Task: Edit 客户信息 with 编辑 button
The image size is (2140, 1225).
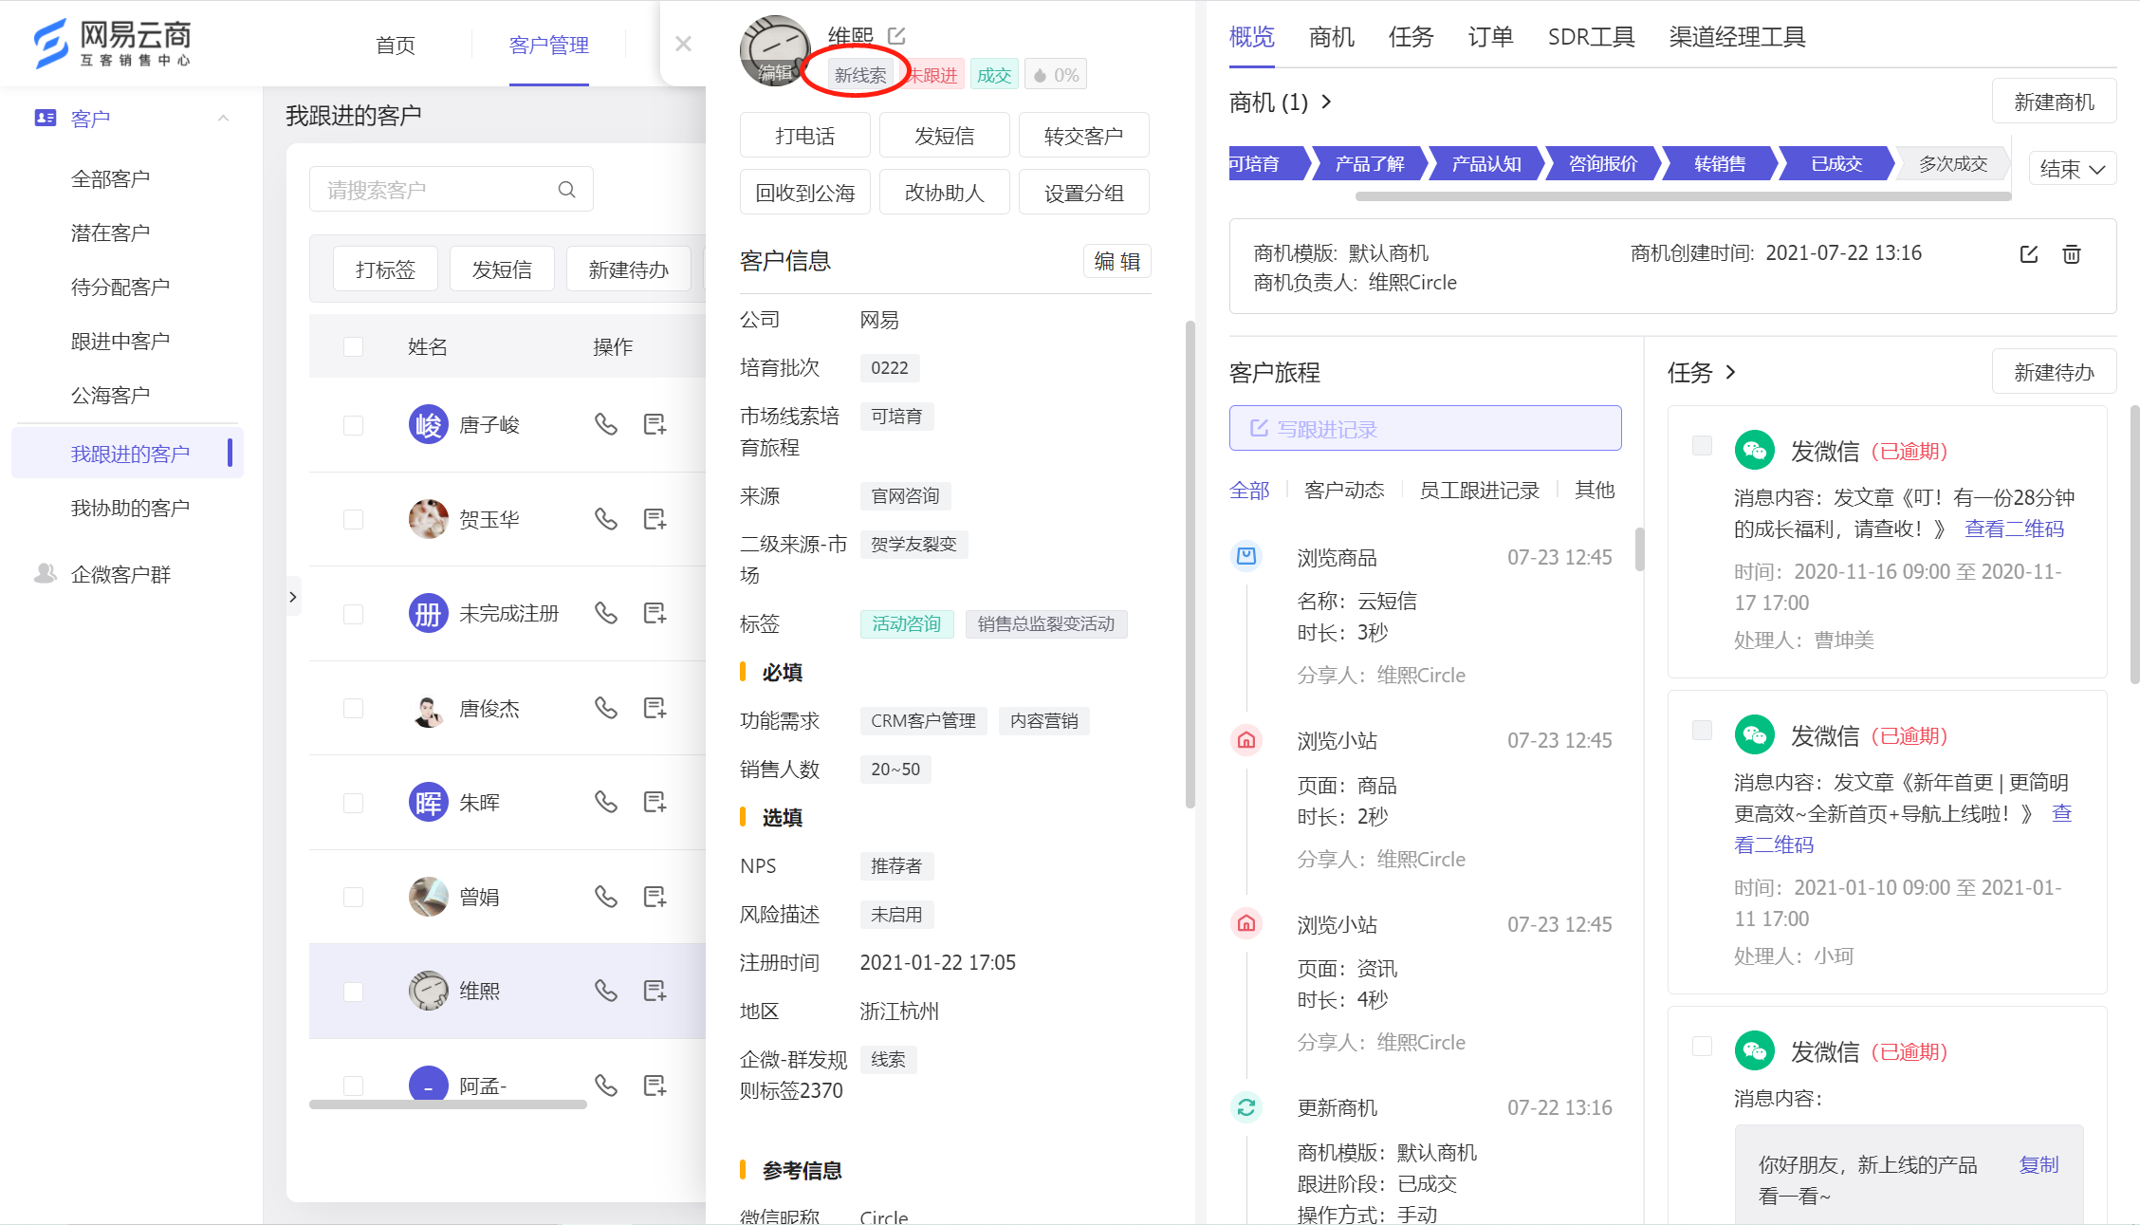Action: (x=1116, y=261)
